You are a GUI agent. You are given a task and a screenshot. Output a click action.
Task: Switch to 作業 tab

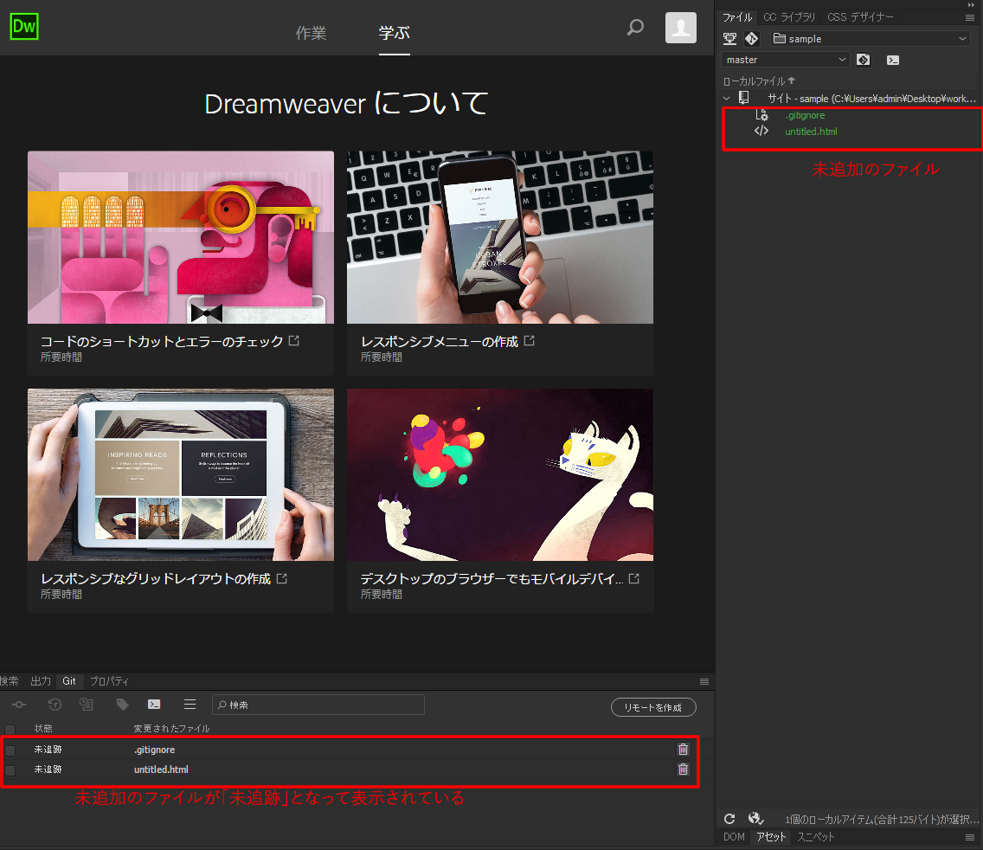[x=311, y=33]
